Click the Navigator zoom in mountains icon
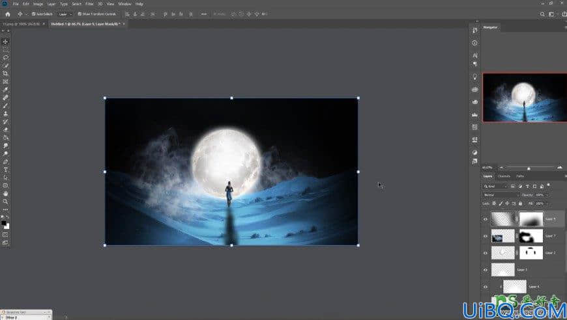This screenshot has width=567, height=320. (560, 167)
